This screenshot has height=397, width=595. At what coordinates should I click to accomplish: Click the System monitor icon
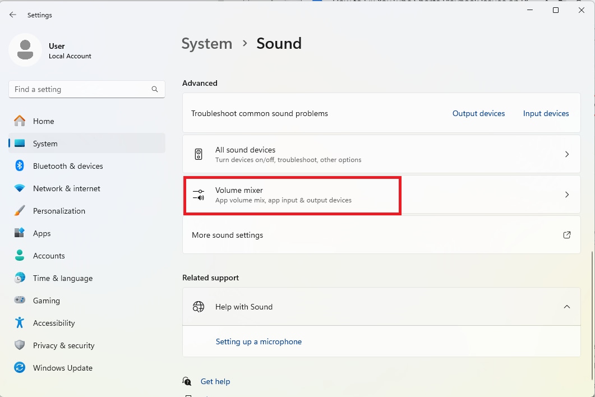pos(20,144)
